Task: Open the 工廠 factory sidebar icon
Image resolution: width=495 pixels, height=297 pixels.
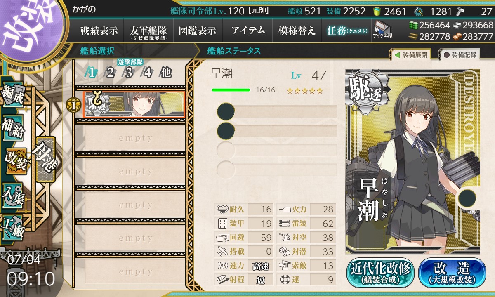Action: click(x=13, y=226)
